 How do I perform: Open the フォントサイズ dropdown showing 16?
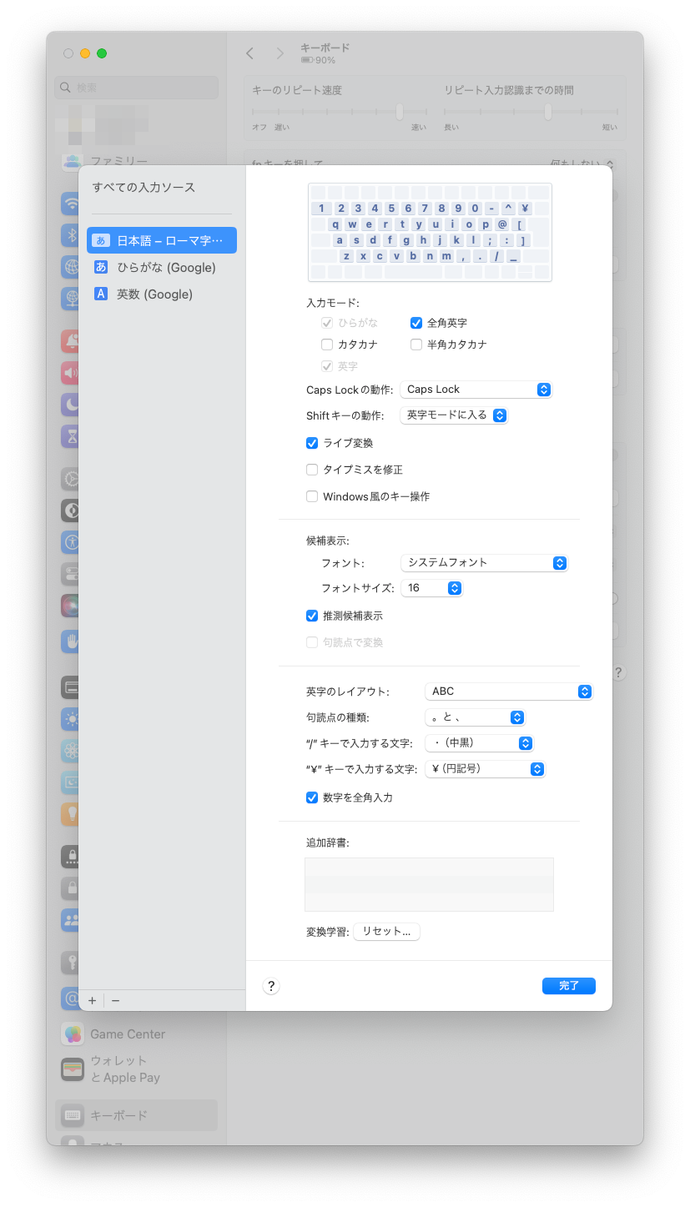(431, 588)
